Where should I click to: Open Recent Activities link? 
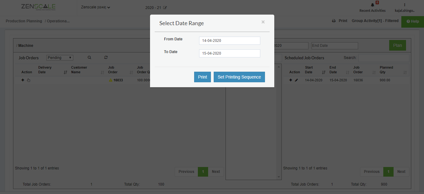[x=372, y=11]
